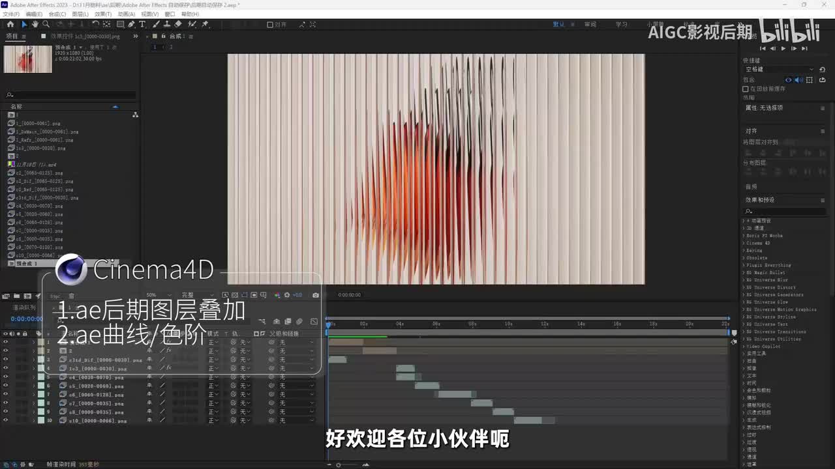
Task: Select the Hand tool
Action: (x=35, y=24)
